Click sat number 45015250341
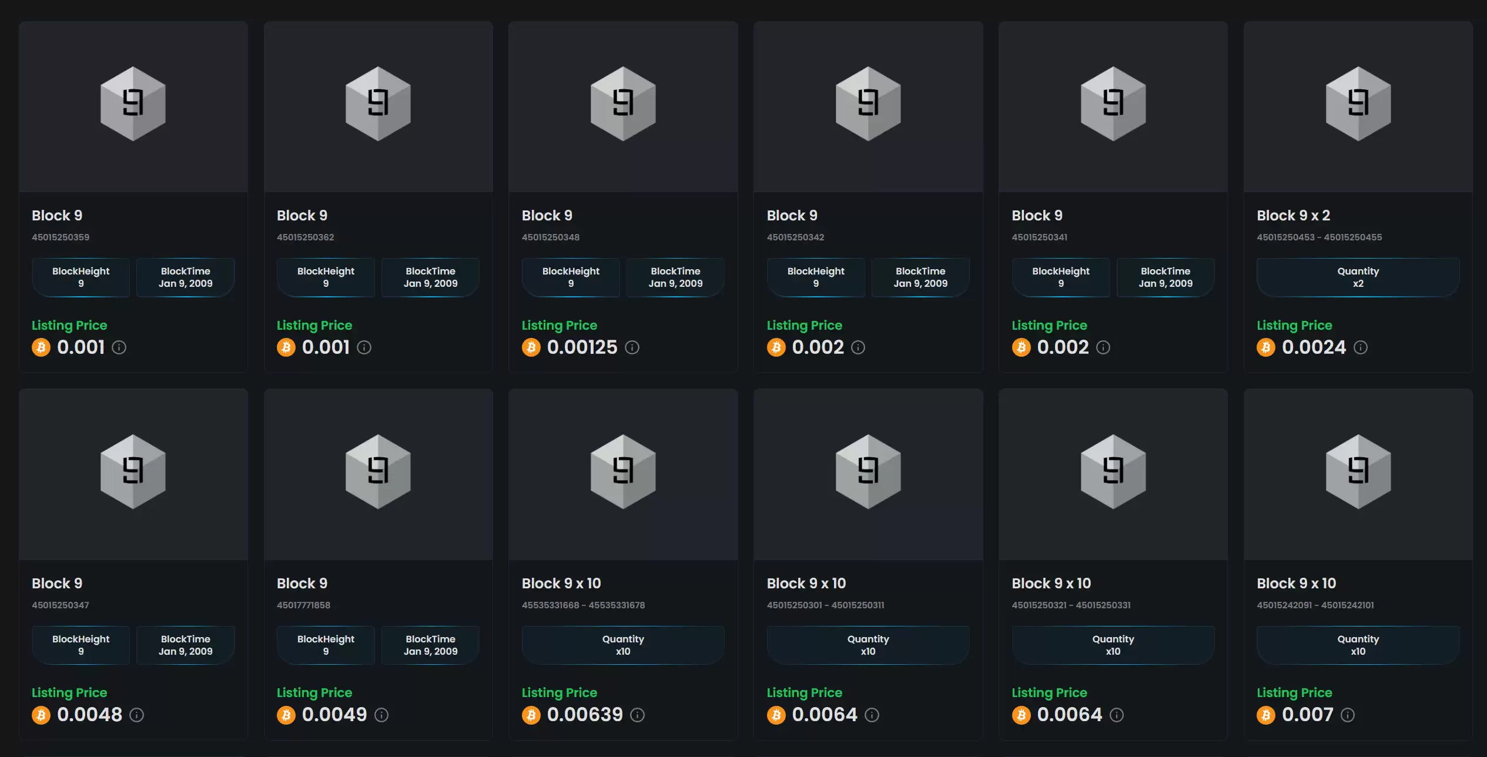 (1039, 237)
